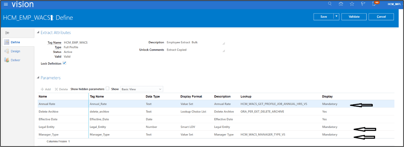Click Smart LOV display format cell
Screen dimensions: 404x147
(188, 127)
